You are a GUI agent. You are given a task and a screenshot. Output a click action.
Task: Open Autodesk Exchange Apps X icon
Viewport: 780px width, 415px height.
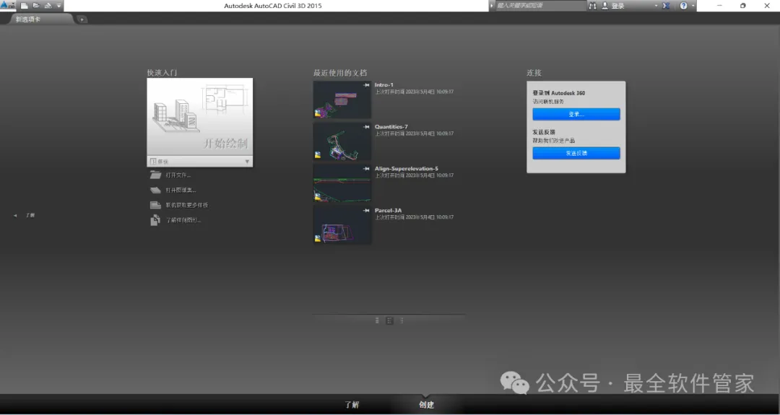click(666, 6)
